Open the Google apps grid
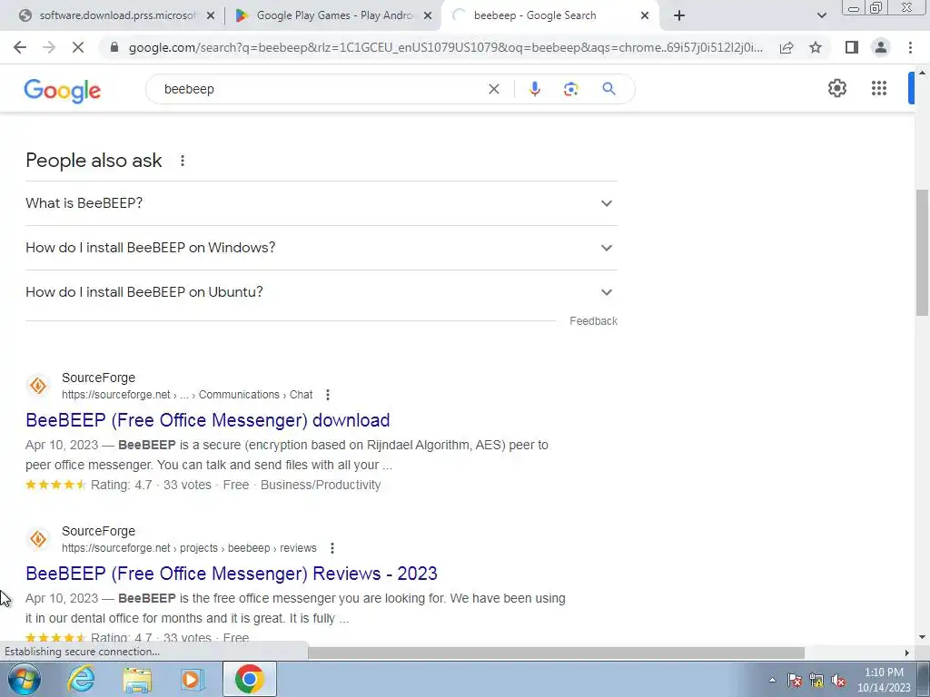930x697 pixels. click(879, 88)
